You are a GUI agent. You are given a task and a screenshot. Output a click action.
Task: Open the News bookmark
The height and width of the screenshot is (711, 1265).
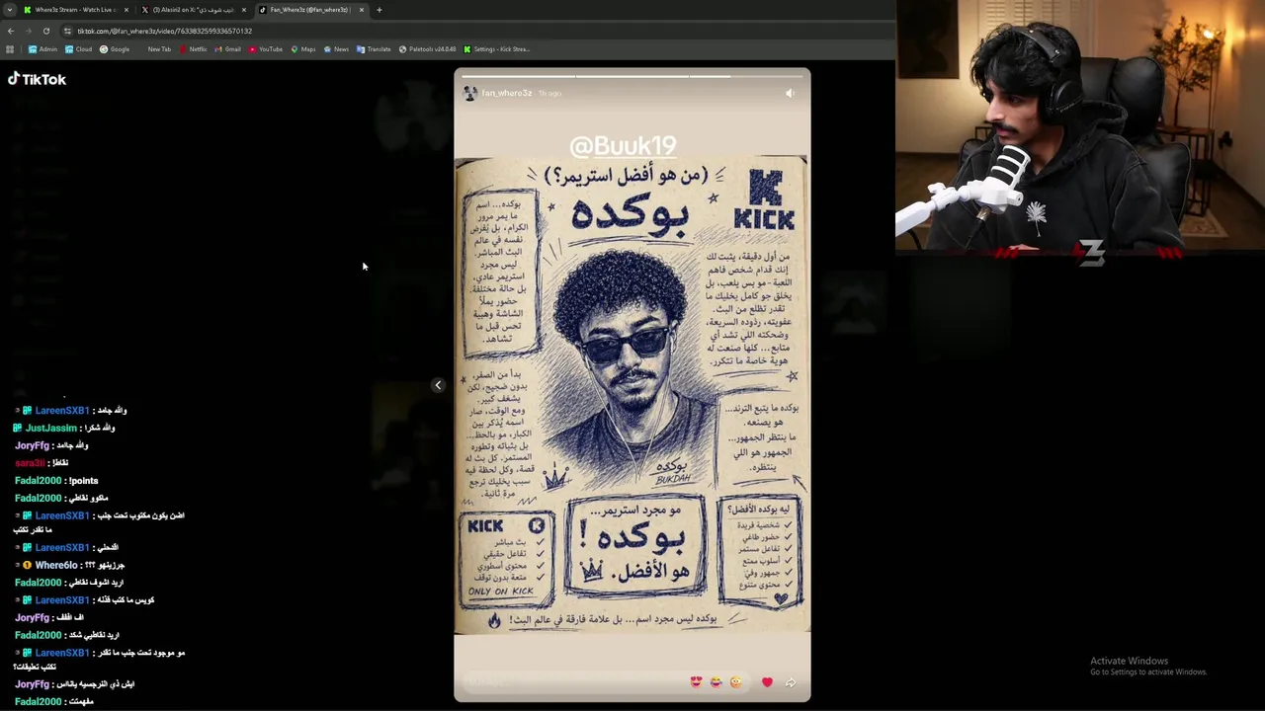(x=336, y=49)
